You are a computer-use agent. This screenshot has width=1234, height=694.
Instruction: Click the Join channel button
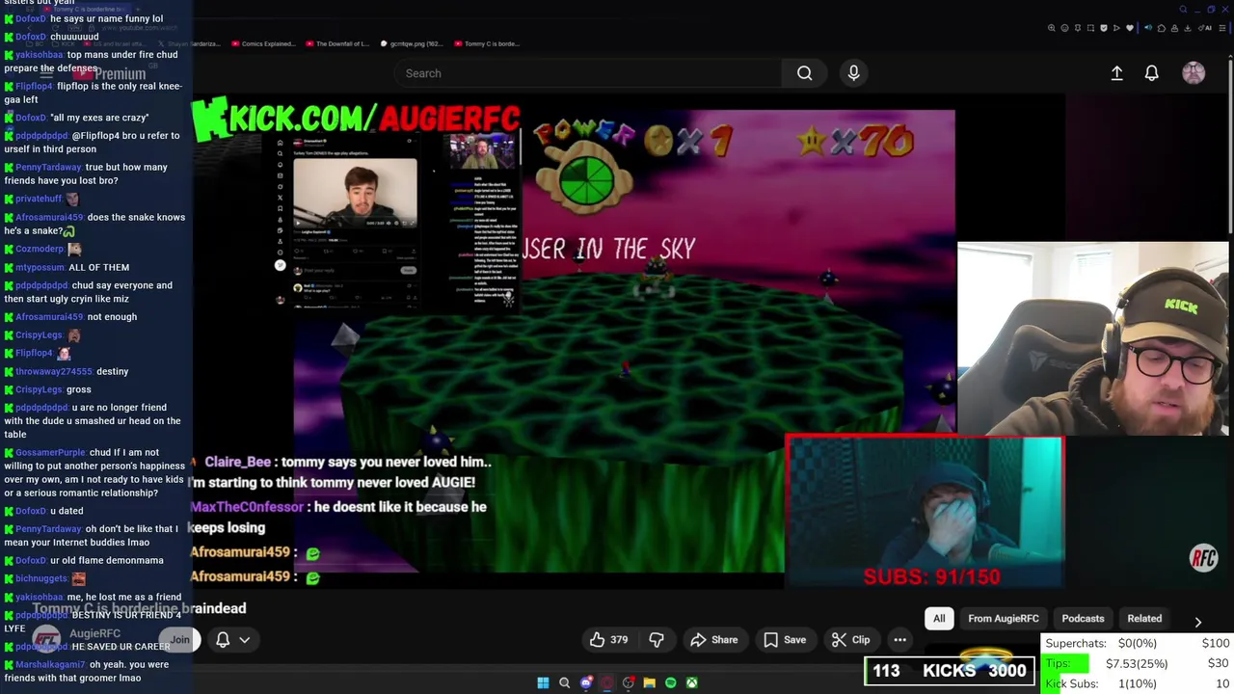coord(179,639)
